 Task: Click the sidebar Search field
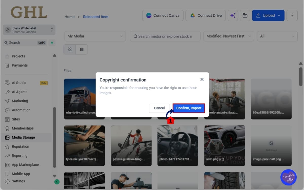tap(25, 43)
